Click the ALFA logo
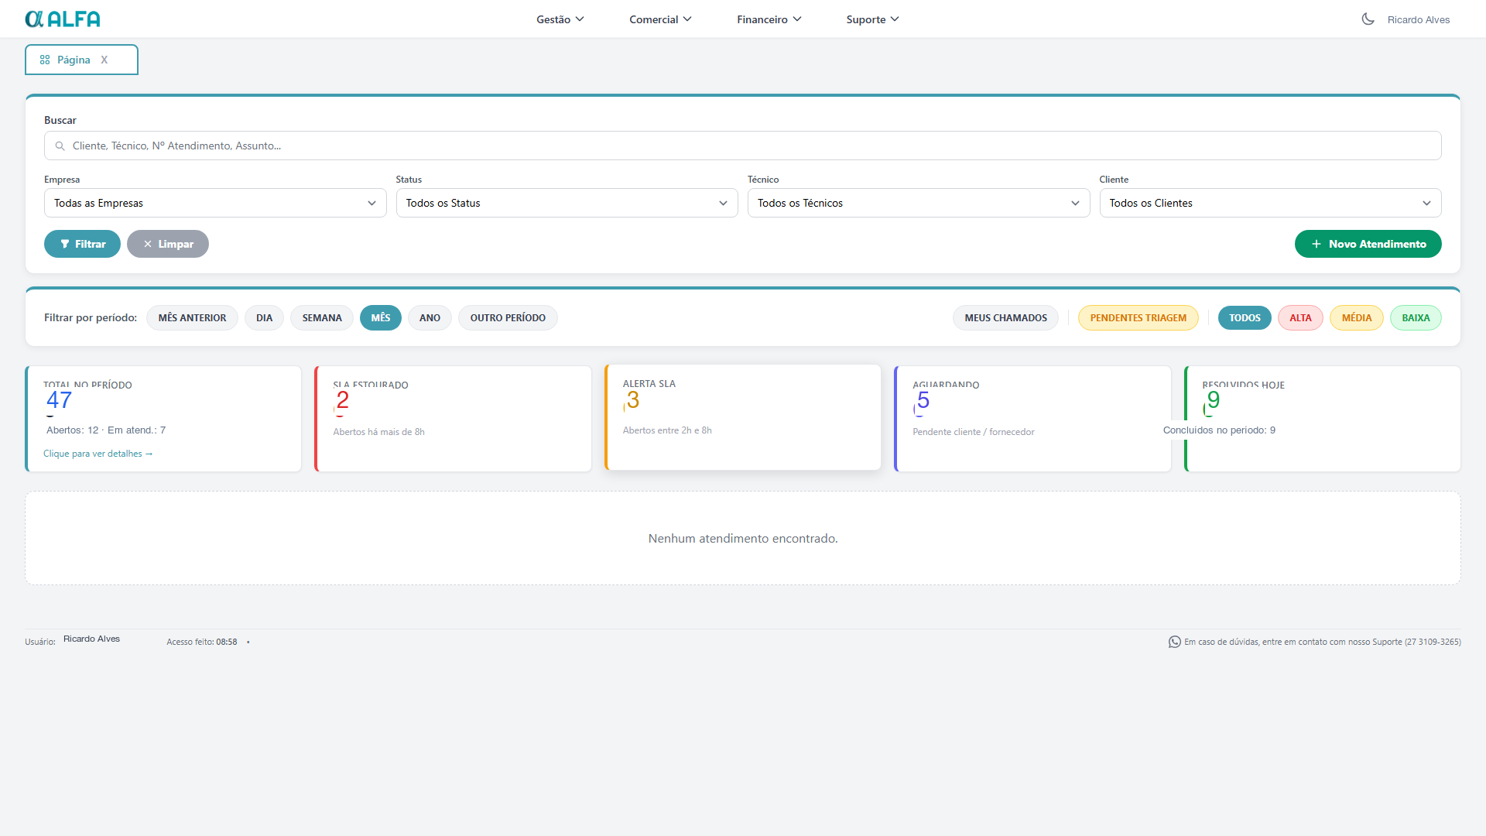The width and height of the screenshot is (1486, 836). 63,19
